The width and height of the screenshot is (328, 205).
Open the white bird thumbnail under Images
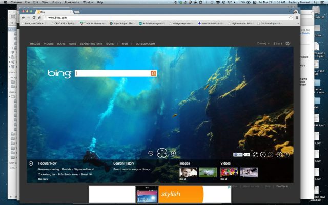[208, 172]
